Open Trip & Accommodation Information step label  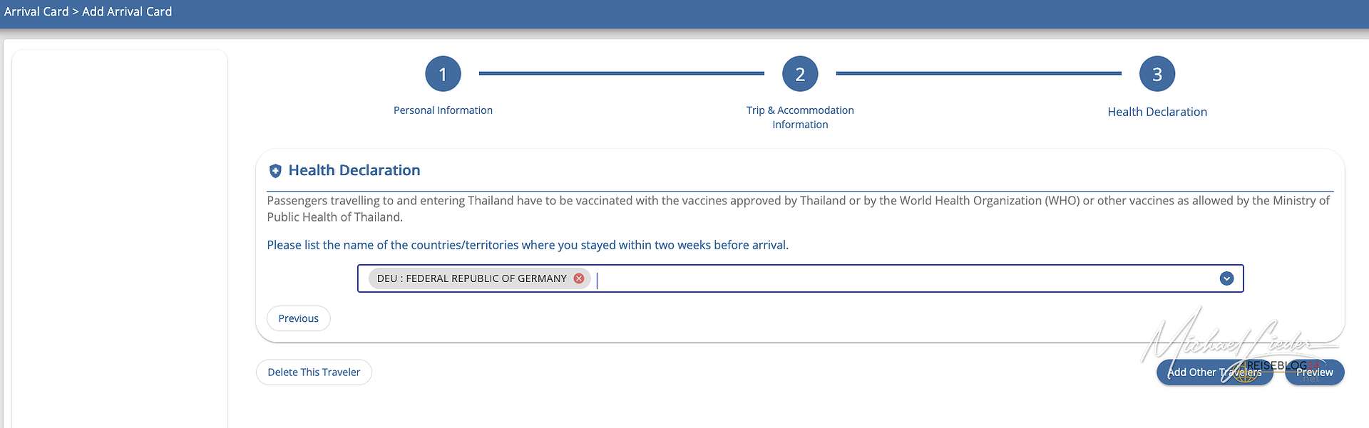[x=800, y=118]
